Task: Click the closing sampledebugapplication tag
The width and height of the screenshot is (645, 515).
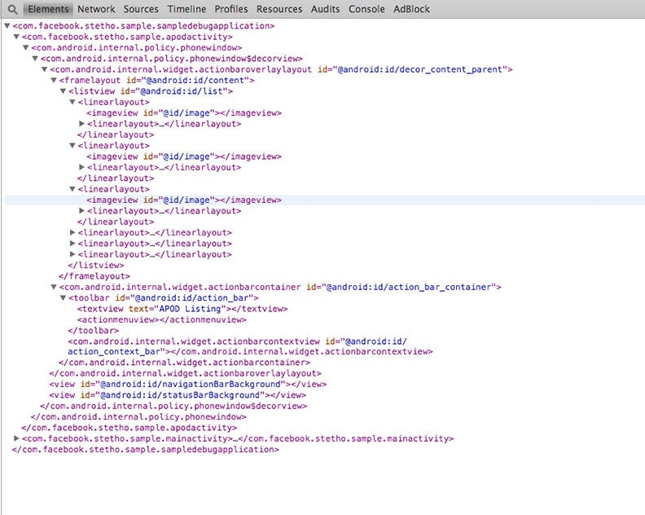Action: point(146,450)
